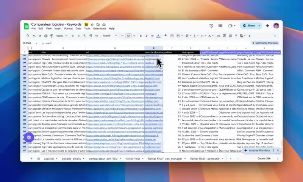Toggle bold formatting
This screenshot has width=303, height=182.
coord(141,36)
